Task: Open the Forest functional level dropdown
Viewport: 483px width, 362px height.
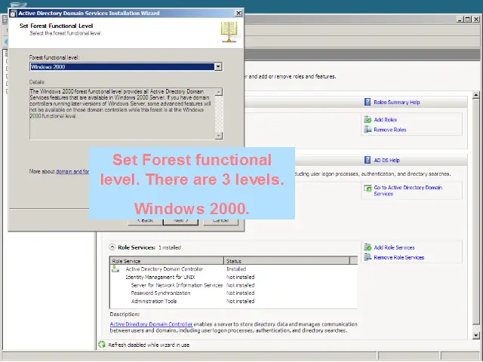Action: pyautogui.click(x=218, y=67)
